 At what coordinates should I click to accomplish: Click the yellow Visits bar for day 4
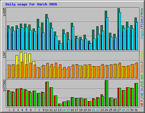(21, 65)
